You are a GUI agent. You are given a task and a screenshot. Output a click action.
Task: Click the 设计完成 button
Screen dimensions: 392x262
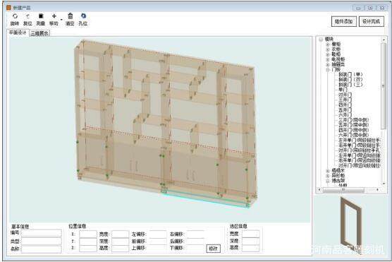372,22
